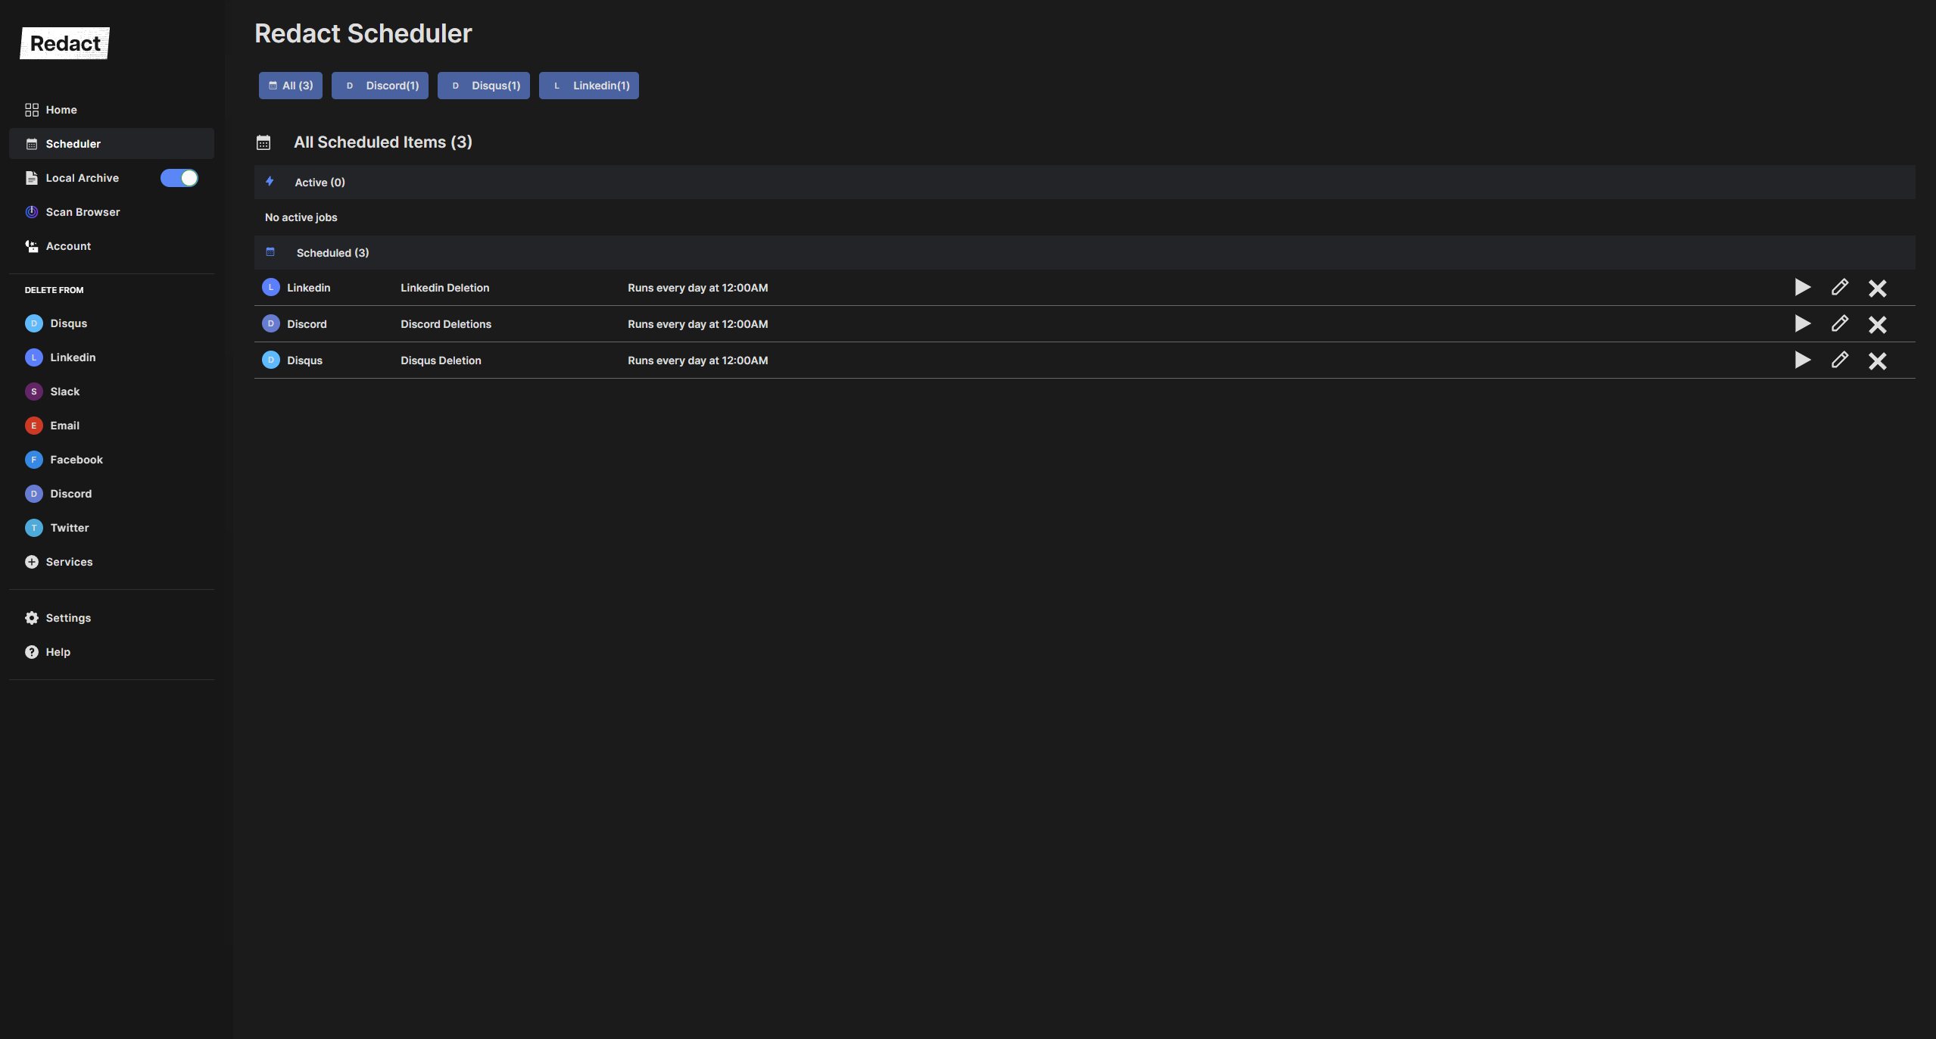This screenshot has width=1936, height=1039.
Task: Edit the Discord Deletions schedule
Action: pyautogui.click(x=1839, y=324)
